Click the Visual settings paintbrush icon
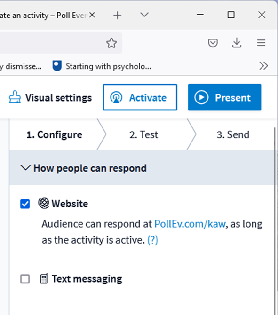This screenshot has width=278, height=315. pos(15,97)
